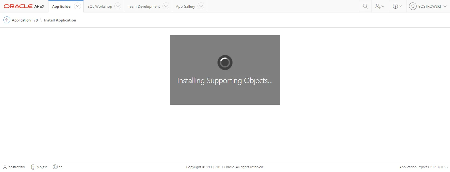Viewport: 450px width, 172px height.
Task: Click the pip_tst workspace database icon
Action: pyautogui.click(x=33, y=167)
